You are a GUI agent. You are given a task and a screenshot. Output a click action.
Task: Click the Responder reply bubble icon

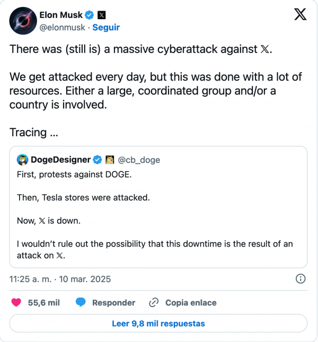click(x=81, y=303)
